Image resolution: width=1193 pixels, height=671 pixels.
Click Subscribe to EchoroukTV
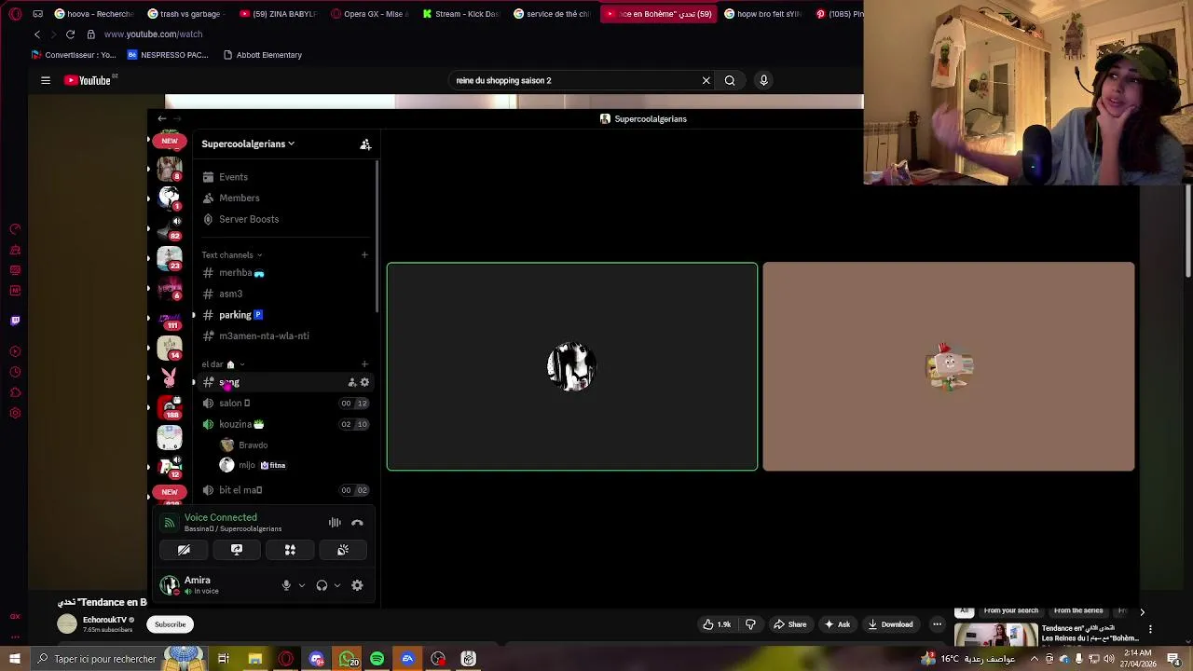171,624
